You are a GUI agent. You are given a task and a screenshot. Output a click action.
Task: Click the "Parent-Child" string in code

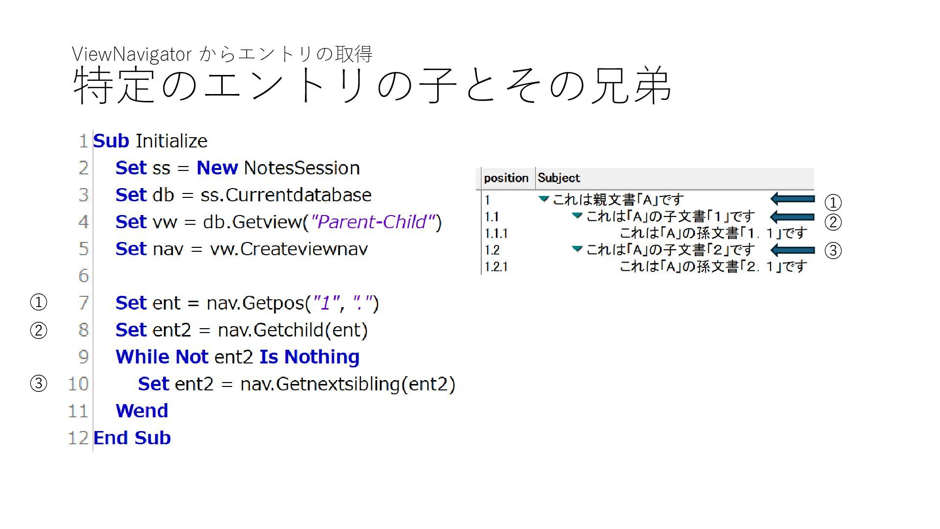(373, 222)
